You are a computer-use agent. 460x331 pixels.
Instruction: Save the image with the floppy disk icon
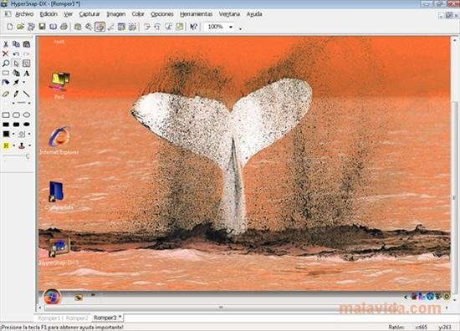click(43, 27)
